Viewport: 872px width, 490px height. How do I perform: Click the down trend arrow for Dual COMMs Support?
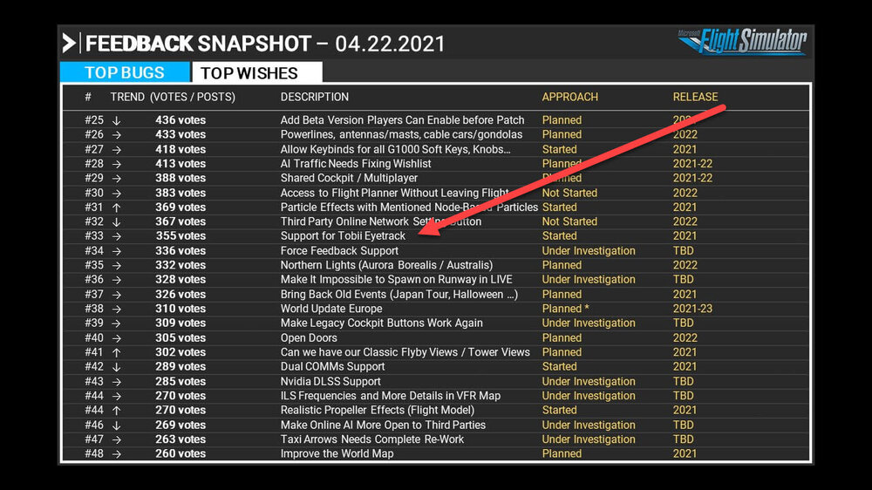pos(116,367)
